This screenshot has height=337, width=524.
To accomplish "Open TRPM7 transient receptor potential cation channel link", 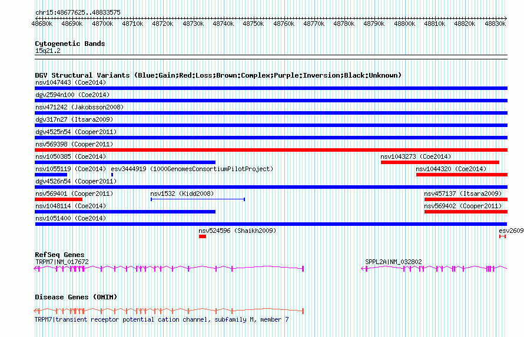I will 162,319.
